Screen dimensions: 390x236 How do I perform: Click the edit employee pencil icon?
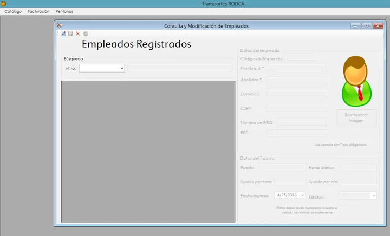coord(63,34)
